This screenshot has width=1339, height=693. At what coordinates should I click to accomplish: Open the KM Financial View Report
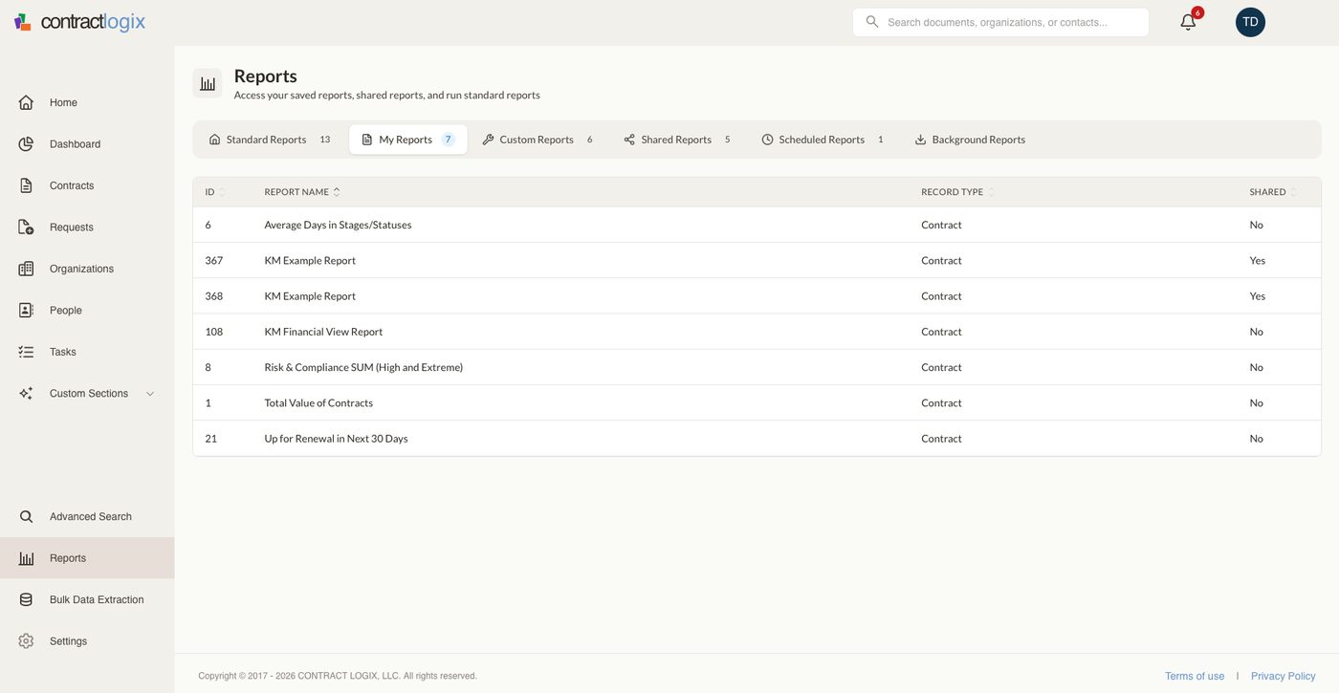click(x=323, y=332)
